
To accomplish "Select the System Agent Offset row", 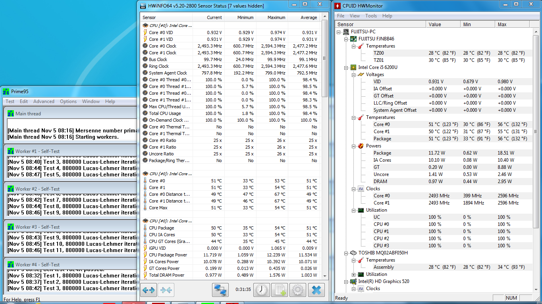I will pos(434,110).
